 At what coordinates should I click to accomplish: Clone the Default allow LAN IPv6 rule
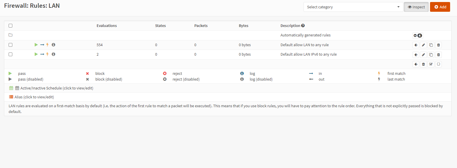[x=431, y=55]
